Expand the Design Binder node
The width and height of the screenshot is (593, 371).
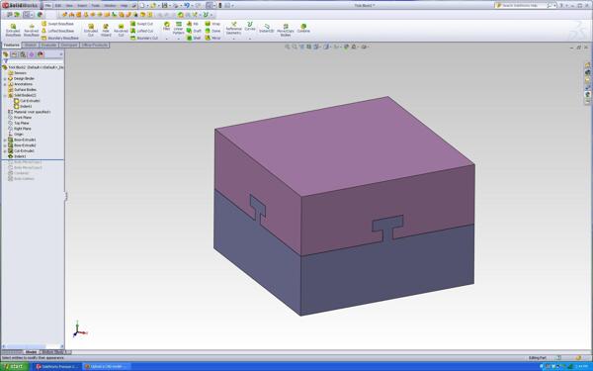[5, 79]
